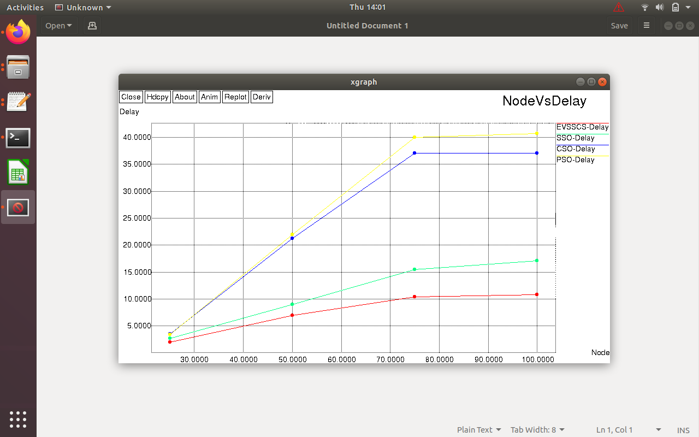Select the xgraph app dock icon
The height and width of the screenshot is (437, 699).
(18, 208)
